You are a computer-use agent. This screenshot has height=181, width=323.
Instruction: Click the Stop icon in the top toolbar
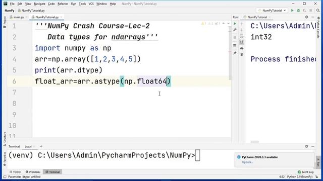pyautogui.click(x=311, y=11)
